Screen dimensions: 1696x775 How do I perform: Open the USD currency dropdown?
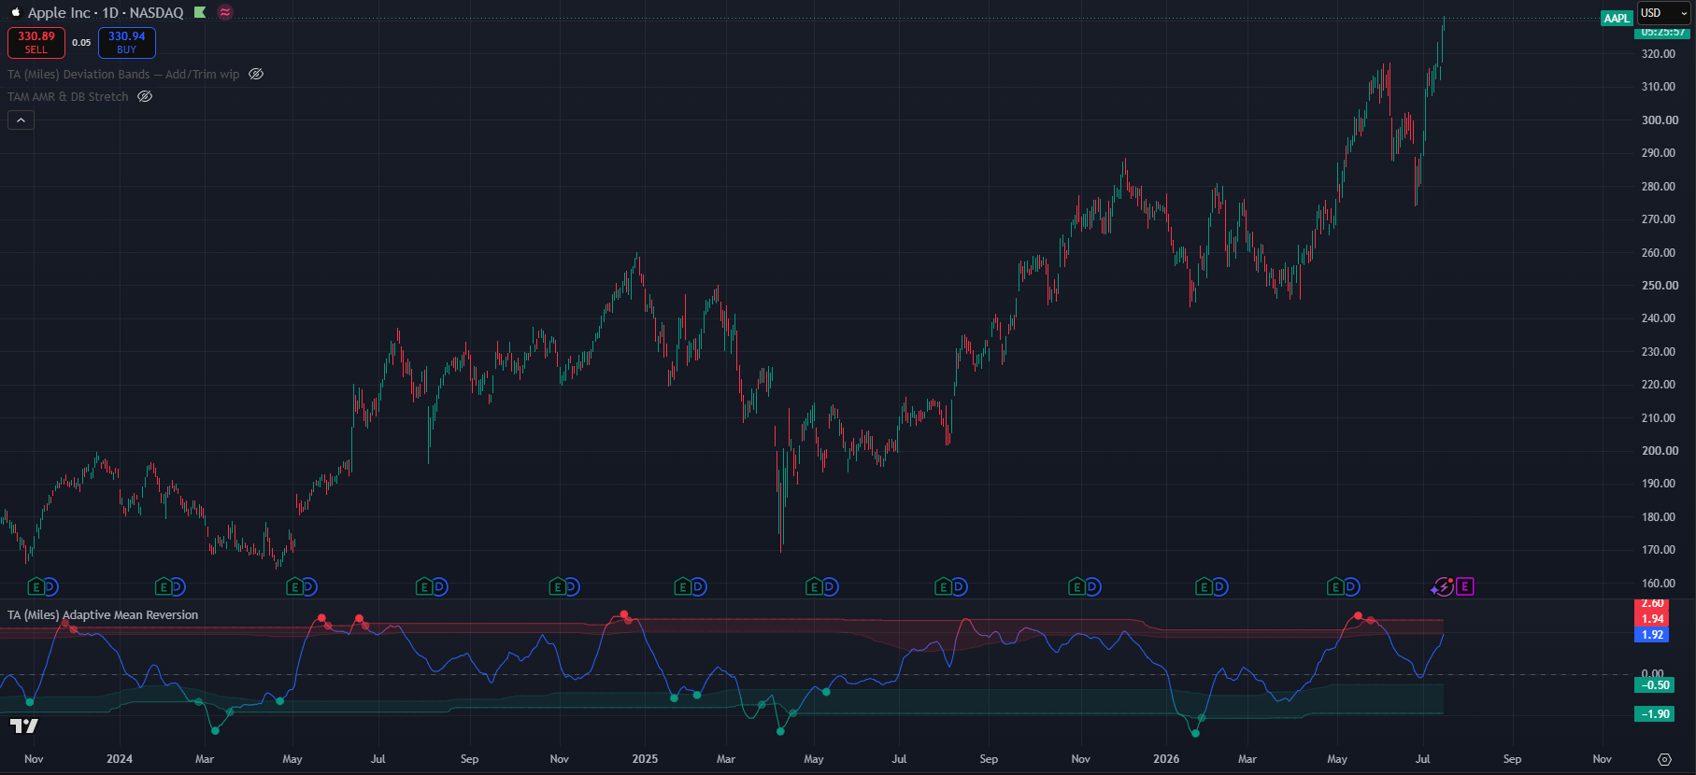[x=1664, y=13]
